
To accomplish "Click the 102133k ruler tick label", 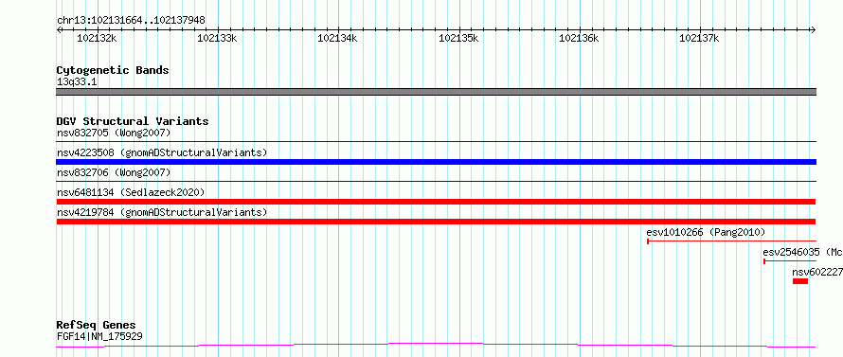I will click(217, 38).
